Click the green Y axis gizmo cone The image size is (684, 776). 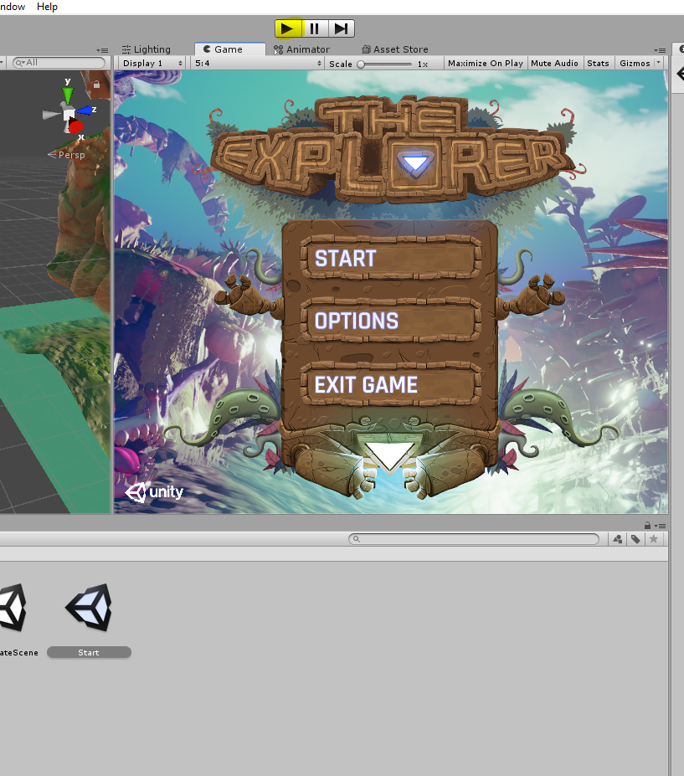[x=68, y=95]
